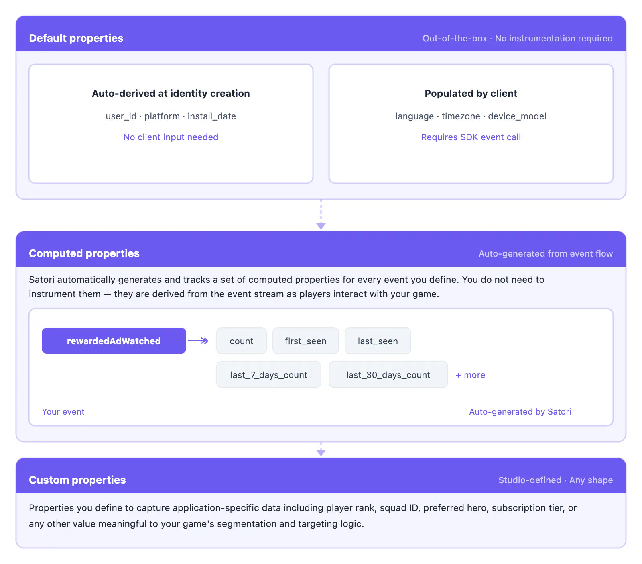Open the Custom properties header
This screenshot has width=642, height=564.
click(x=77, y=480)
